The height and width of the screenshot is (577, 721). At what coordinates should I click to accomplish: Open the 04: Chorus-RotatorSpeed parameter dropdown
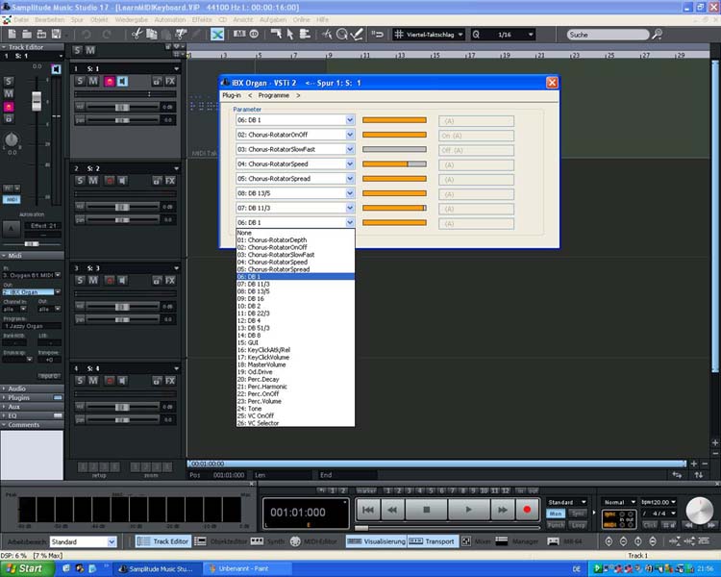click(x=350, y=163)
